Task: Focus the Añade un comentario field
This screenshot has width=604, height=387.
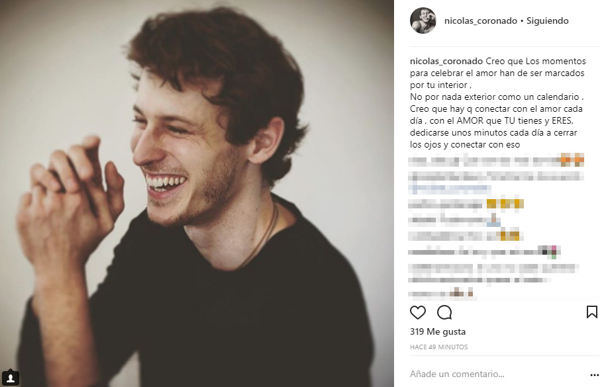Action: click(x=497, y=374)
